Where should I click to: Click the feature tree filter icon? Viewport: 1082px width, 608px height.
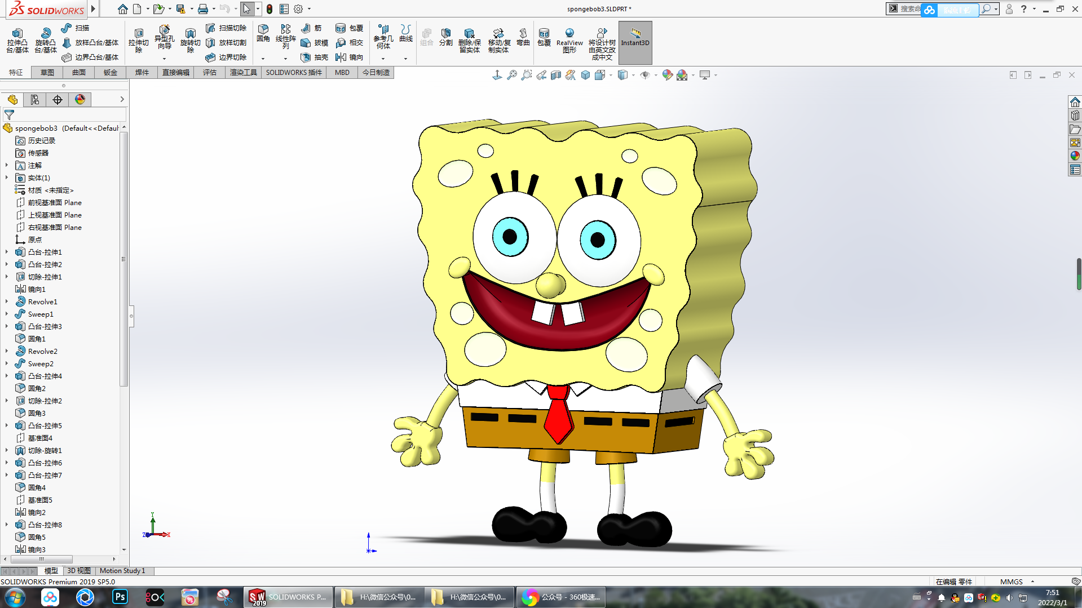(9, 114)
